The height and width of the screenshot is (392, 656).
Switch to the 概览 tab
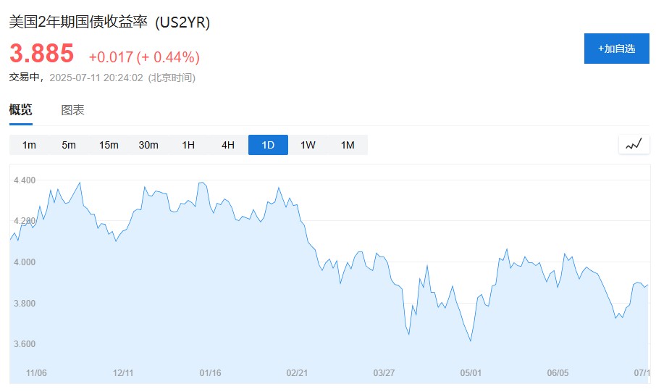point(20,110)
